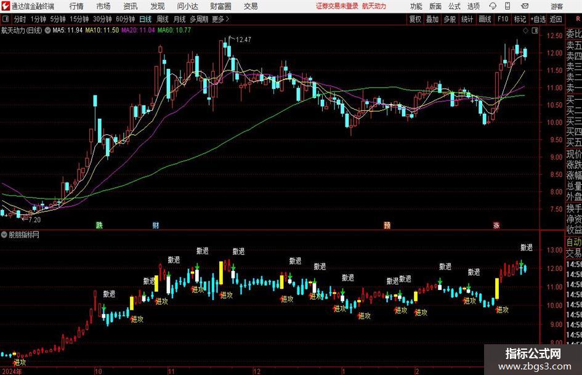Click the 2024年 date axis label
The height and width of the screenshot is (375, 582).
pyautogui.click(x=12, y=371)
